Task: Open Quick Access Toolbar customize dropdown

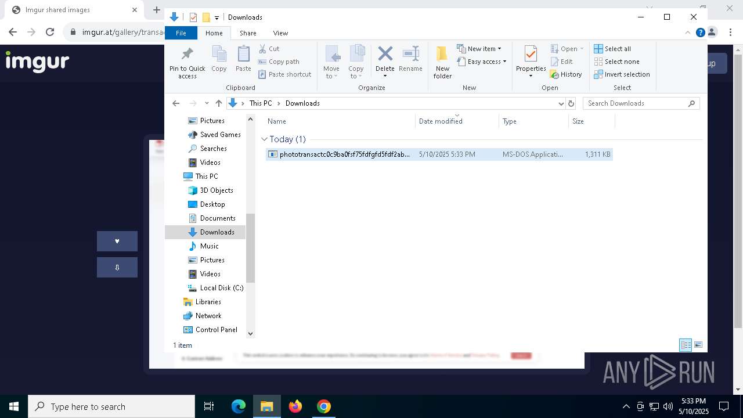Action: pos(217,17)
